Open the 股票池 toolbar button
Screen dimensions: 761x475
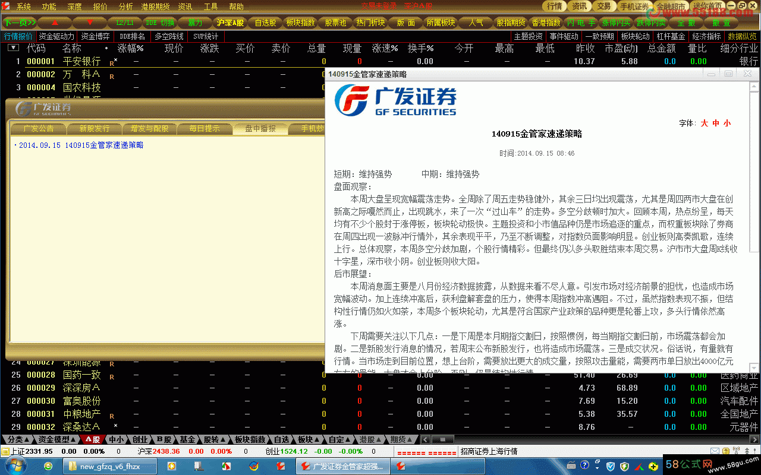335,23
